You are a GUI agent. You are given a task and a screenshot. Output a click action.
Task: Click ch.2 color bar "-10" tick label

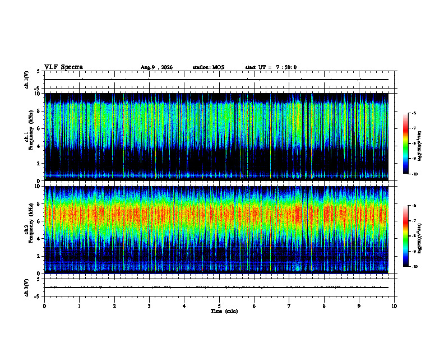[414, 267]
